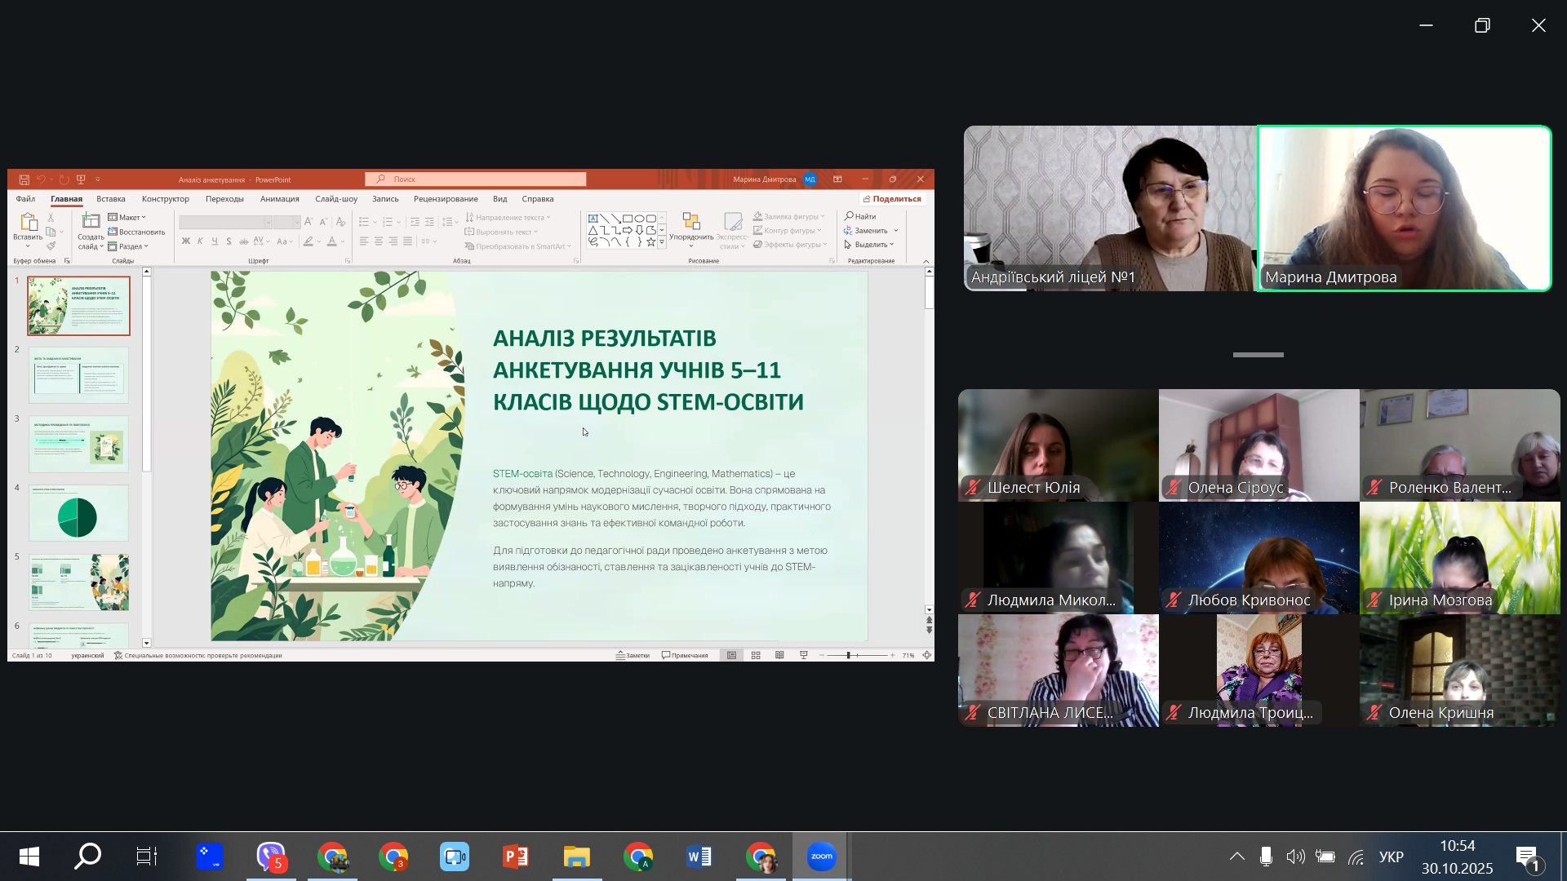Switch to Reading view icon
This screenshot has height=881, width=1567.
click(779, 655)
